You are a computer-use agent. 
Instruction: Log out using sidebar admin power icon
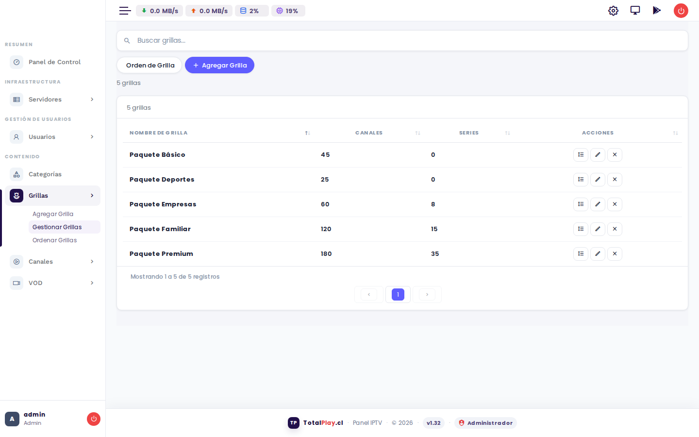(x=94, y=419)
